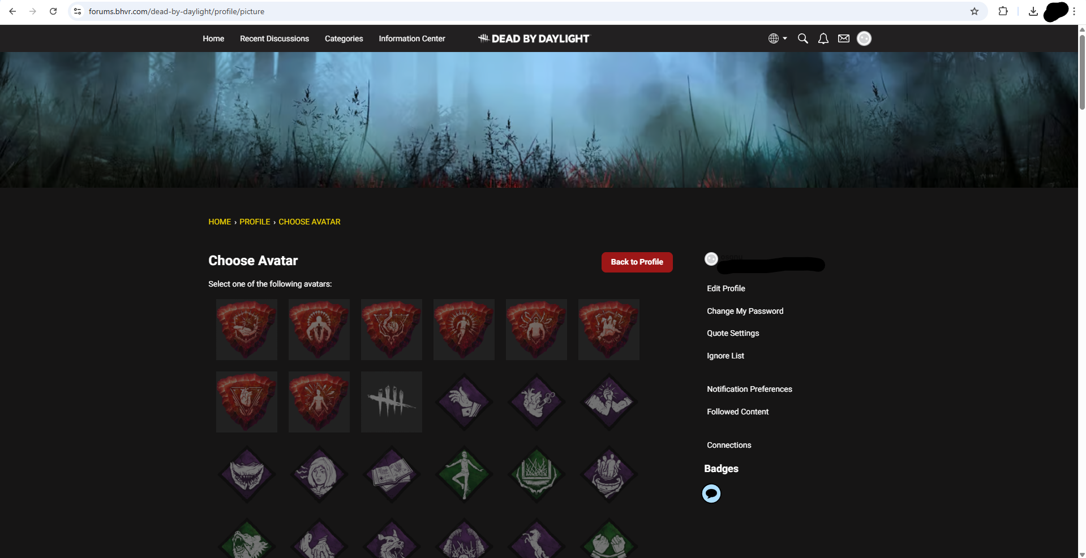Click the address bar URL
1086x558 pixels.
[177, 11]
